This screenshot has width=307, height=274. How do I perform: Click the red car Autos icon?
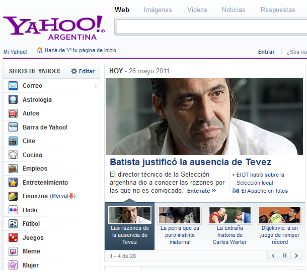13,113
